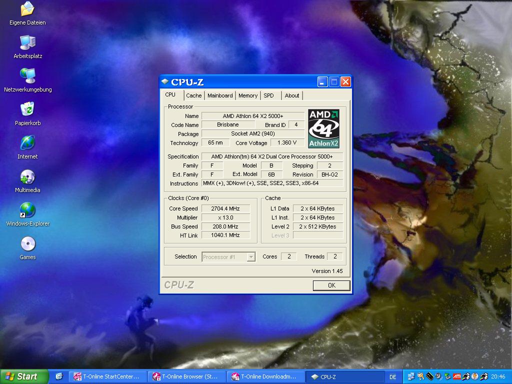Click the Name field AMD Athlon 64 X2 5000+
The width and height of the screenshot is (512, 384).
point(253,116)
